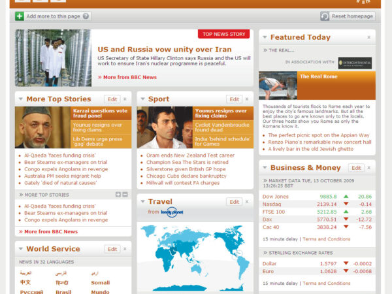This screenshot has width=392, height=294.
Task: Remove the Sport module with its X
Action: 246,99
